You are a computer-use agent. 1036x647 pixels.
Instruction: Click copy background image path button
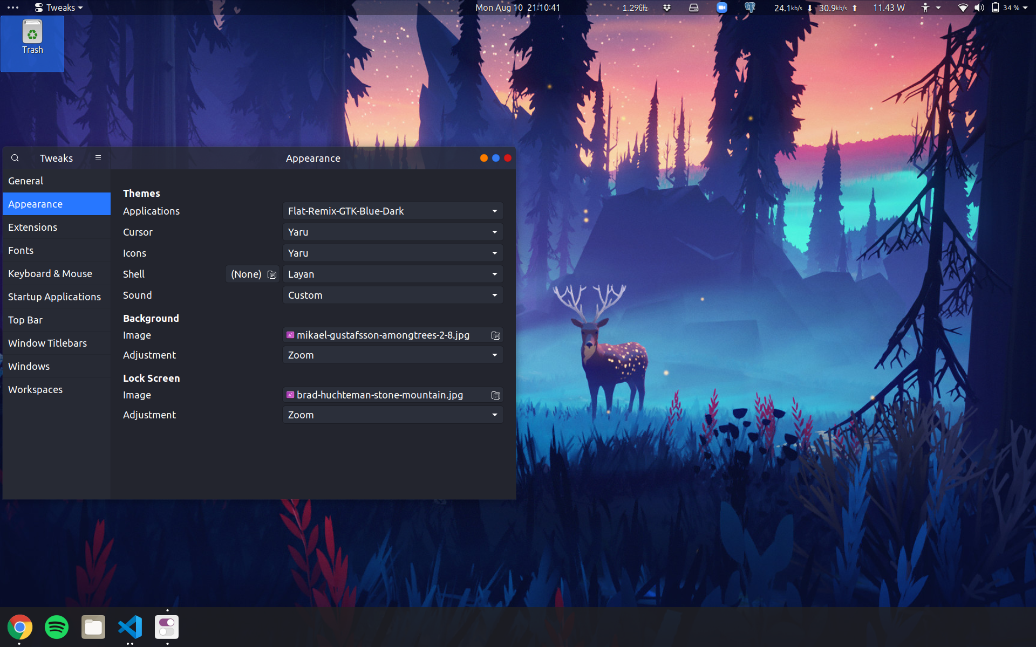pos(495,335)
